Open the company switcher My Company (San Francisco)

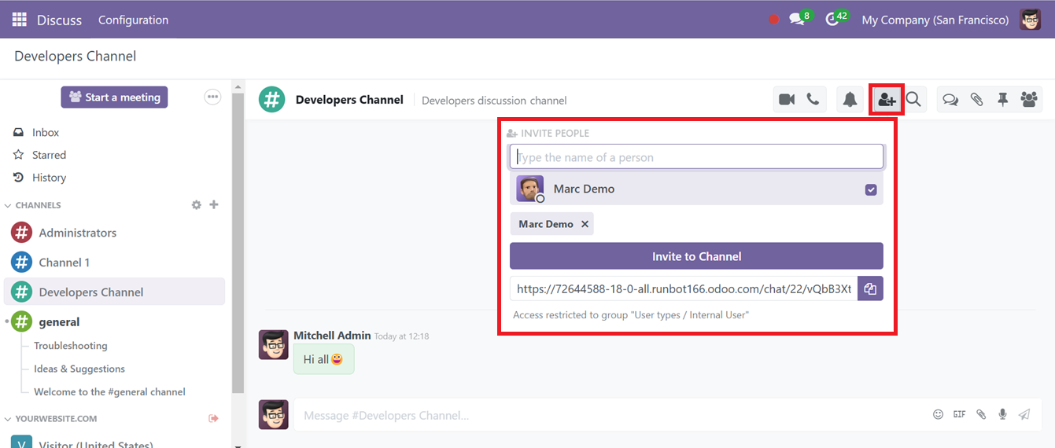[935, 20]
